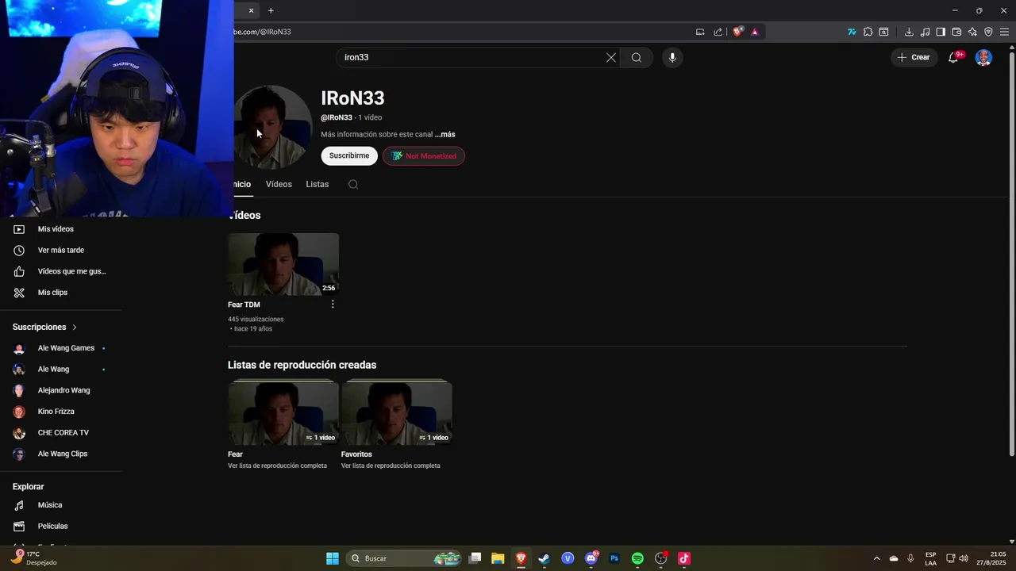Close the current browser tab
1016x571 pixels.
pos(252,10)
